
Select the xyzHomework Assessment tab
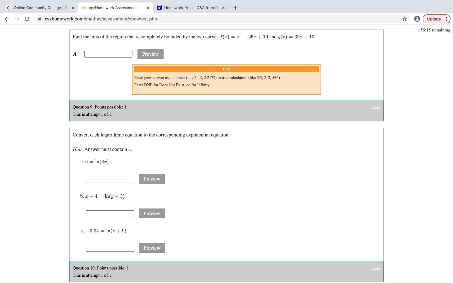click(115, 8)
